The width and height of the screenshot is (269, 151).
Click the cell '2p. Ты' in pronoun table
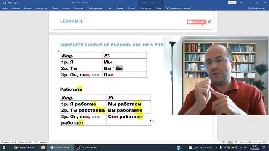tap(81, 68)
